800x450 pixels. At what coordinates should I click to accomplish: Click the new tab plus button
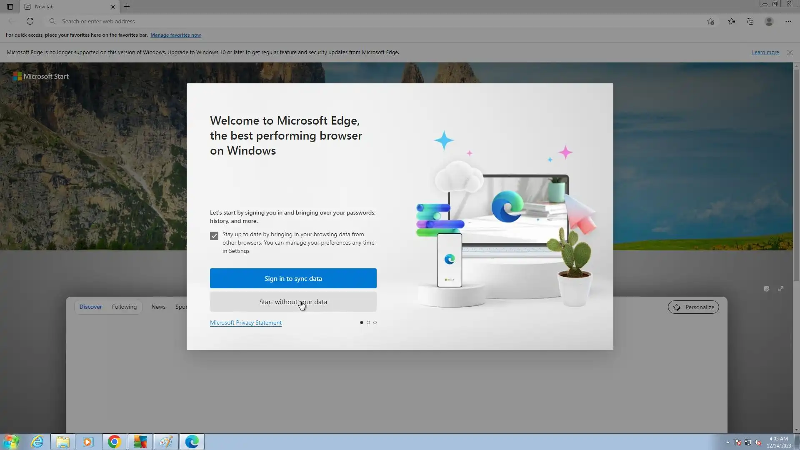click(x=127, y=7)
